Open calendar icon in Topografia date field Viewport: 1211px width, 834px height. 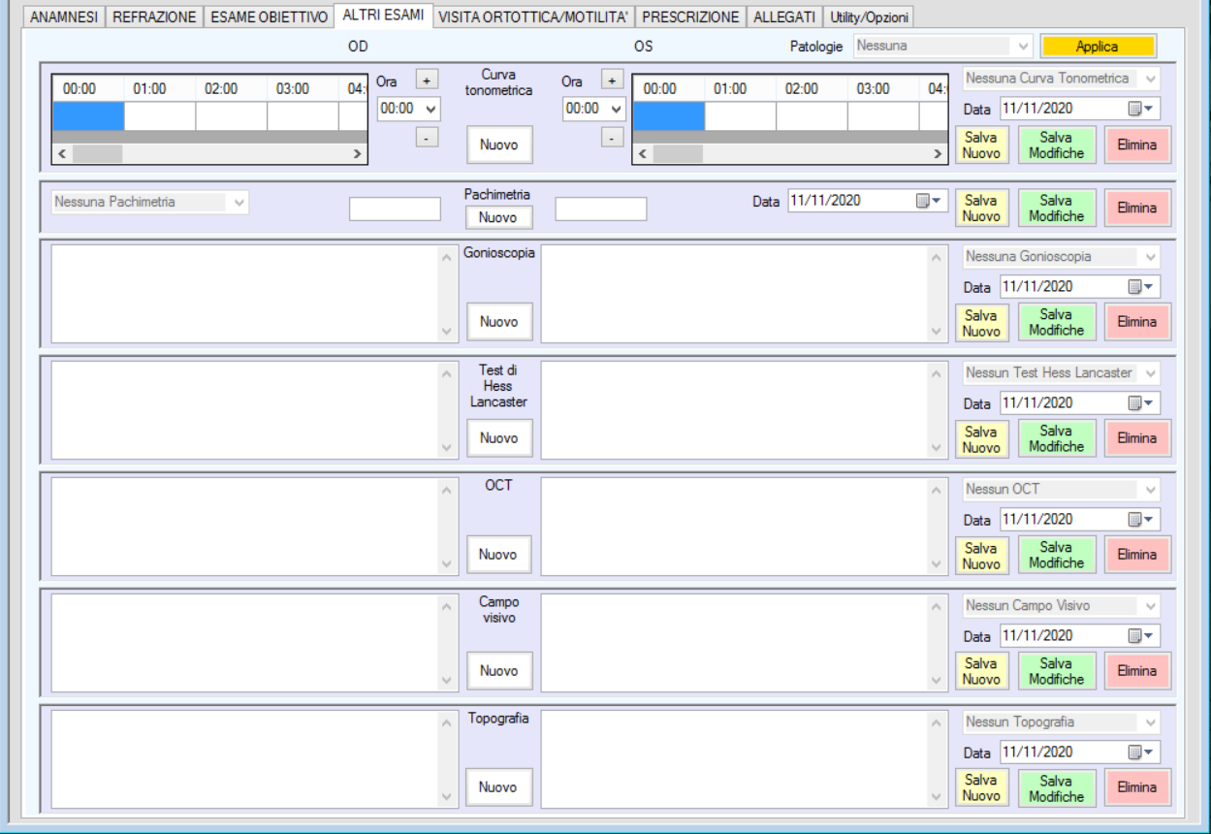1141,753
